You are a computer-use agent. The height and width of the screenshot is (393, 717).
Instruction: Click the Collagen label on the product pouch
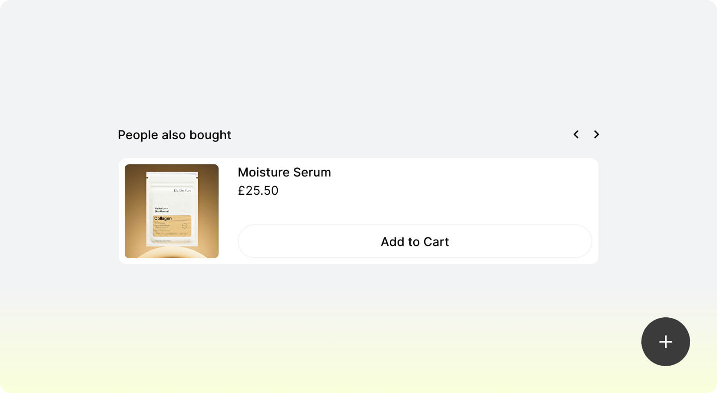[163, 218]
